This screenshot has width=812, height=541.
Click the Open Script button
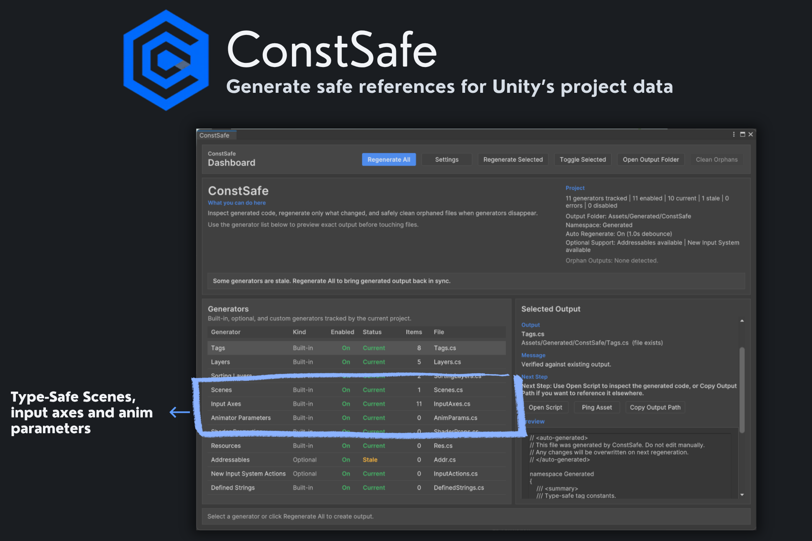[x=545, y=407]
